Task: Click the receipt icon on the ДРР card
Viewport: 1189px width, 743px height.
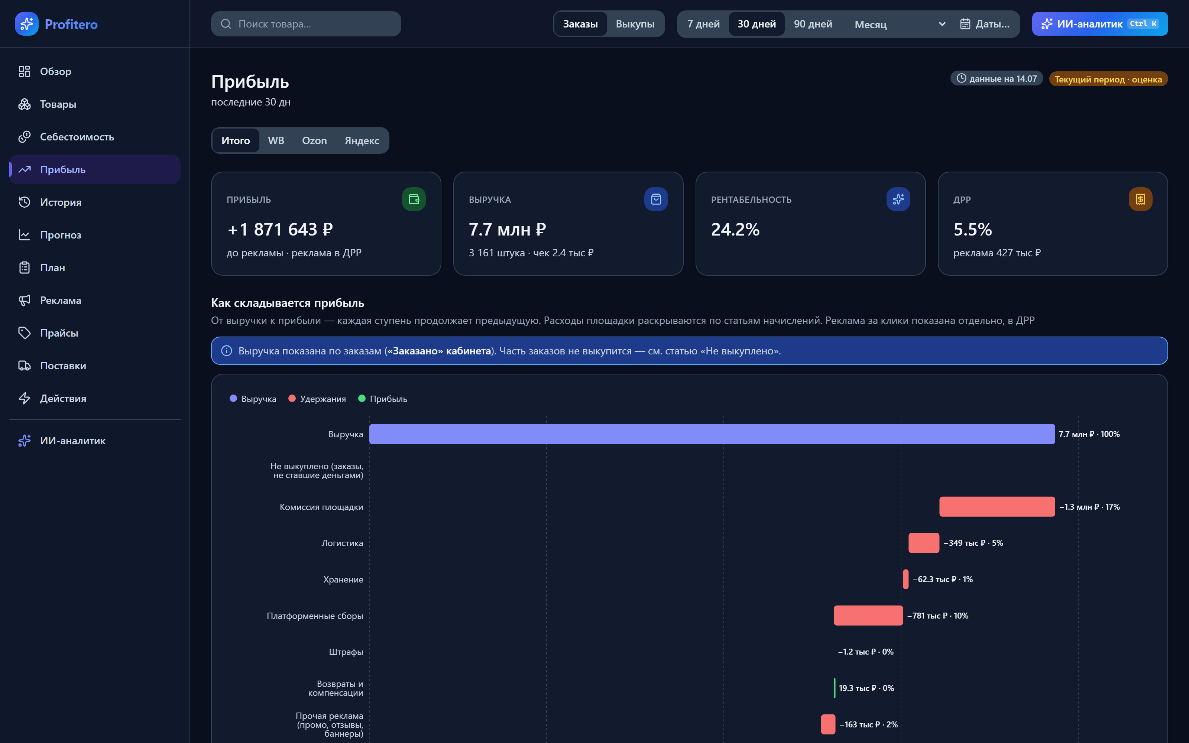Action: pyautogui.click(x=1140, y=199)
